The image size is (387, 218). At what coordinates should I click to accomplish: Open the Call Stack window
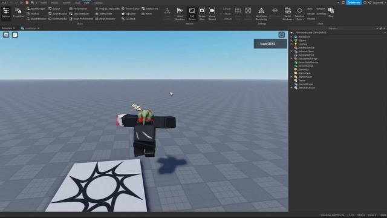[128, 19]
